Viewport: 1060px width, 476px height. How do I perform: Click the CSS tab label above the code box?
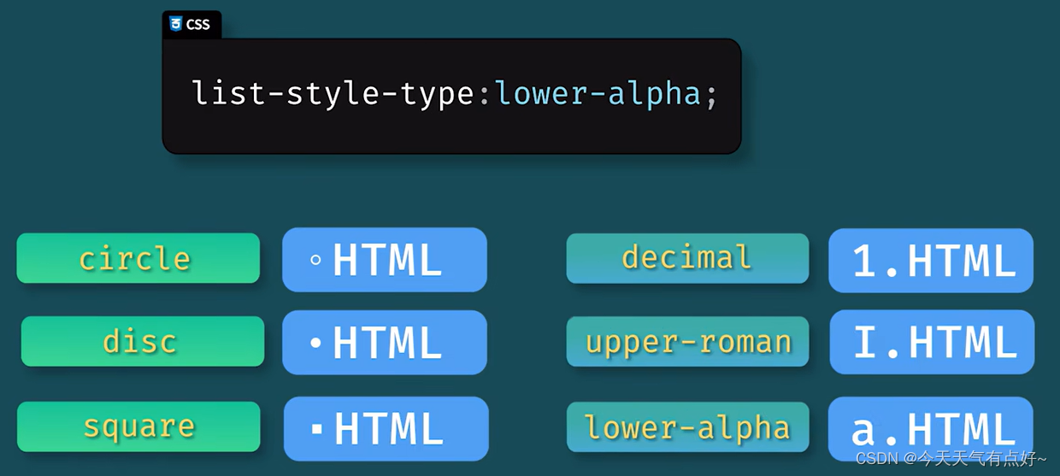click(191, 24)
